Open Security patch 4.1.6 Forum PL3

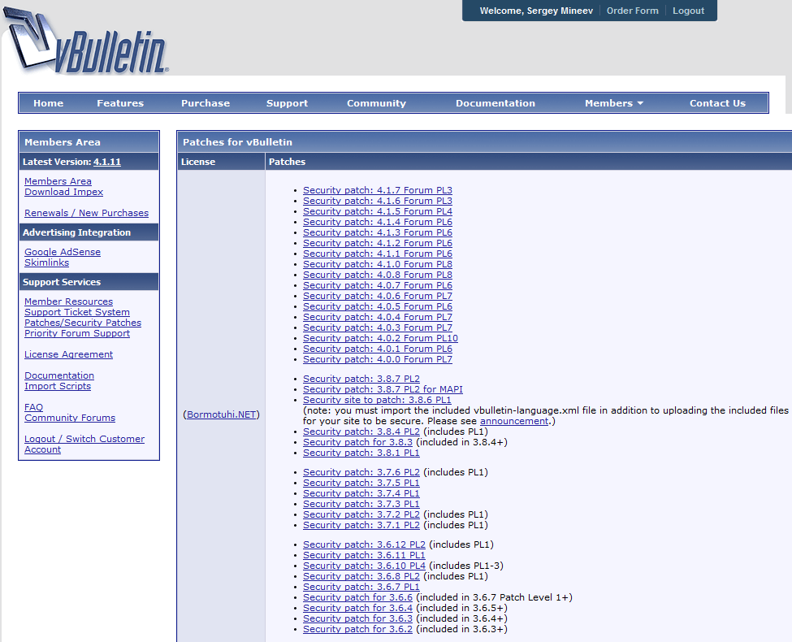tap(377, 201)
